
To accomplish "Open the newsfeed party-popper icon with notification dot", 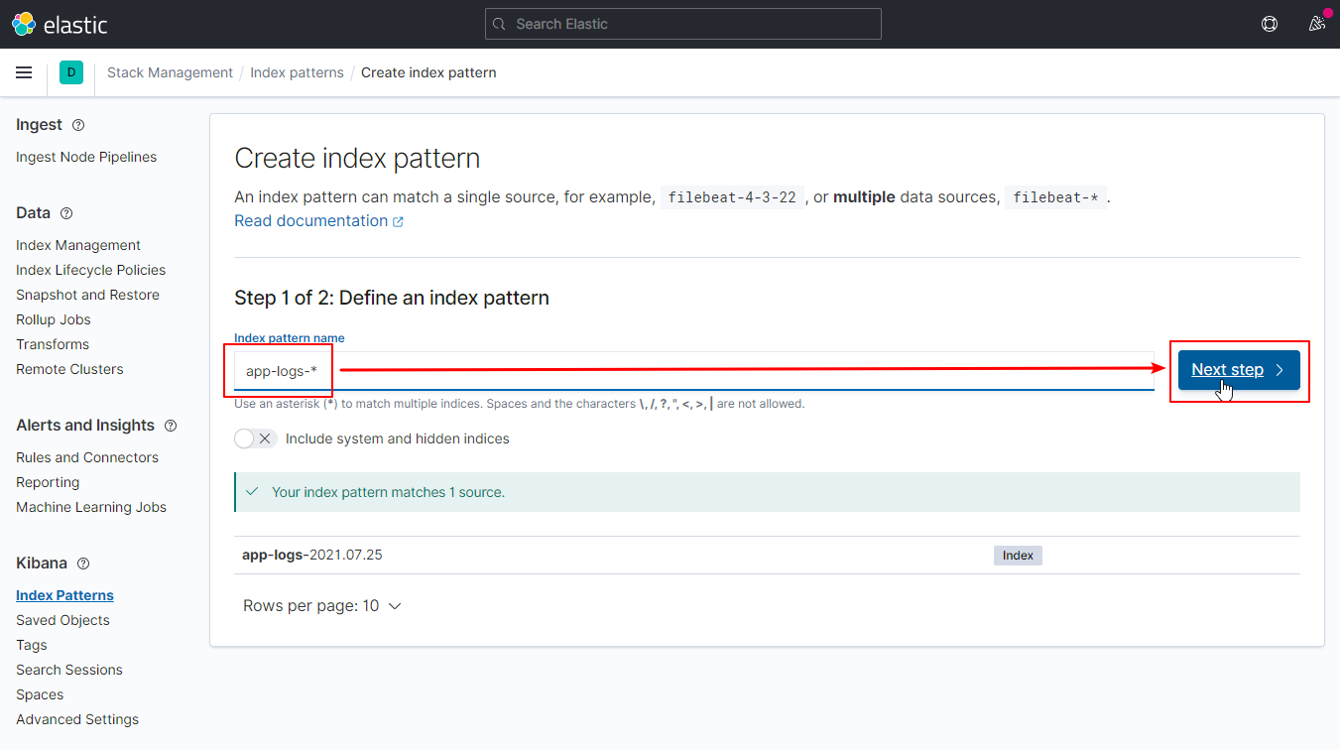I will (1316, 23).
